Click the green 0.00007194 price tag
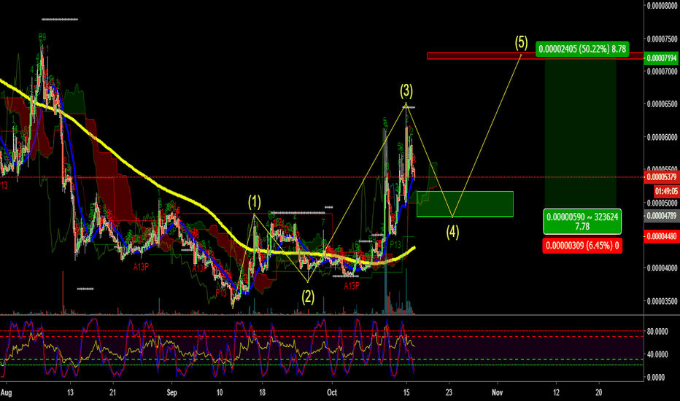 click(x=662, y=58)
